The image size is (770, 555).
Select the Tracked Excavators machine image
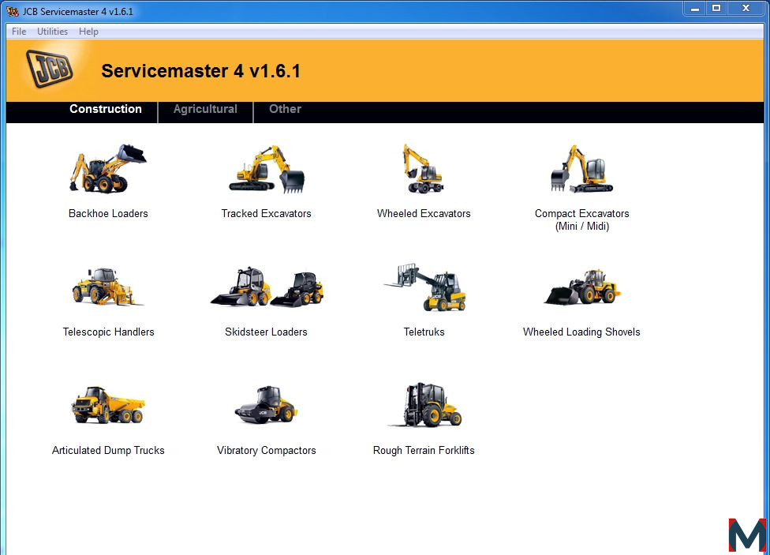coord(266,169)
